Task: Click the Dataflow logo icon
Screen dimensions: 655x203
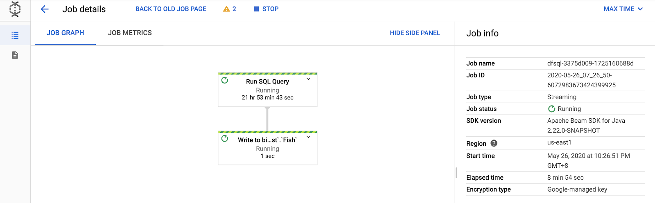Action: click(x=15, y=9)
